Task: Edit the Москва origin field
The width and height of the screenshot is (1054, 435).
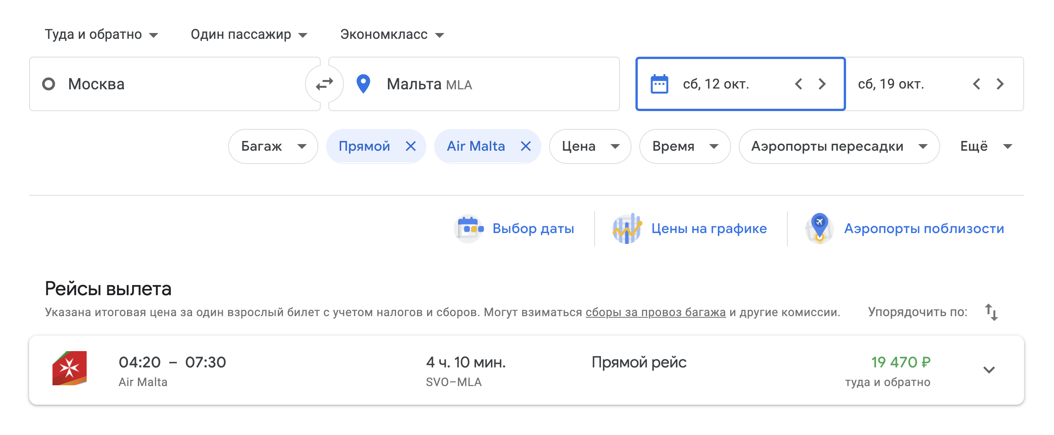Action: pyautogui.click(x=175, y=84)
